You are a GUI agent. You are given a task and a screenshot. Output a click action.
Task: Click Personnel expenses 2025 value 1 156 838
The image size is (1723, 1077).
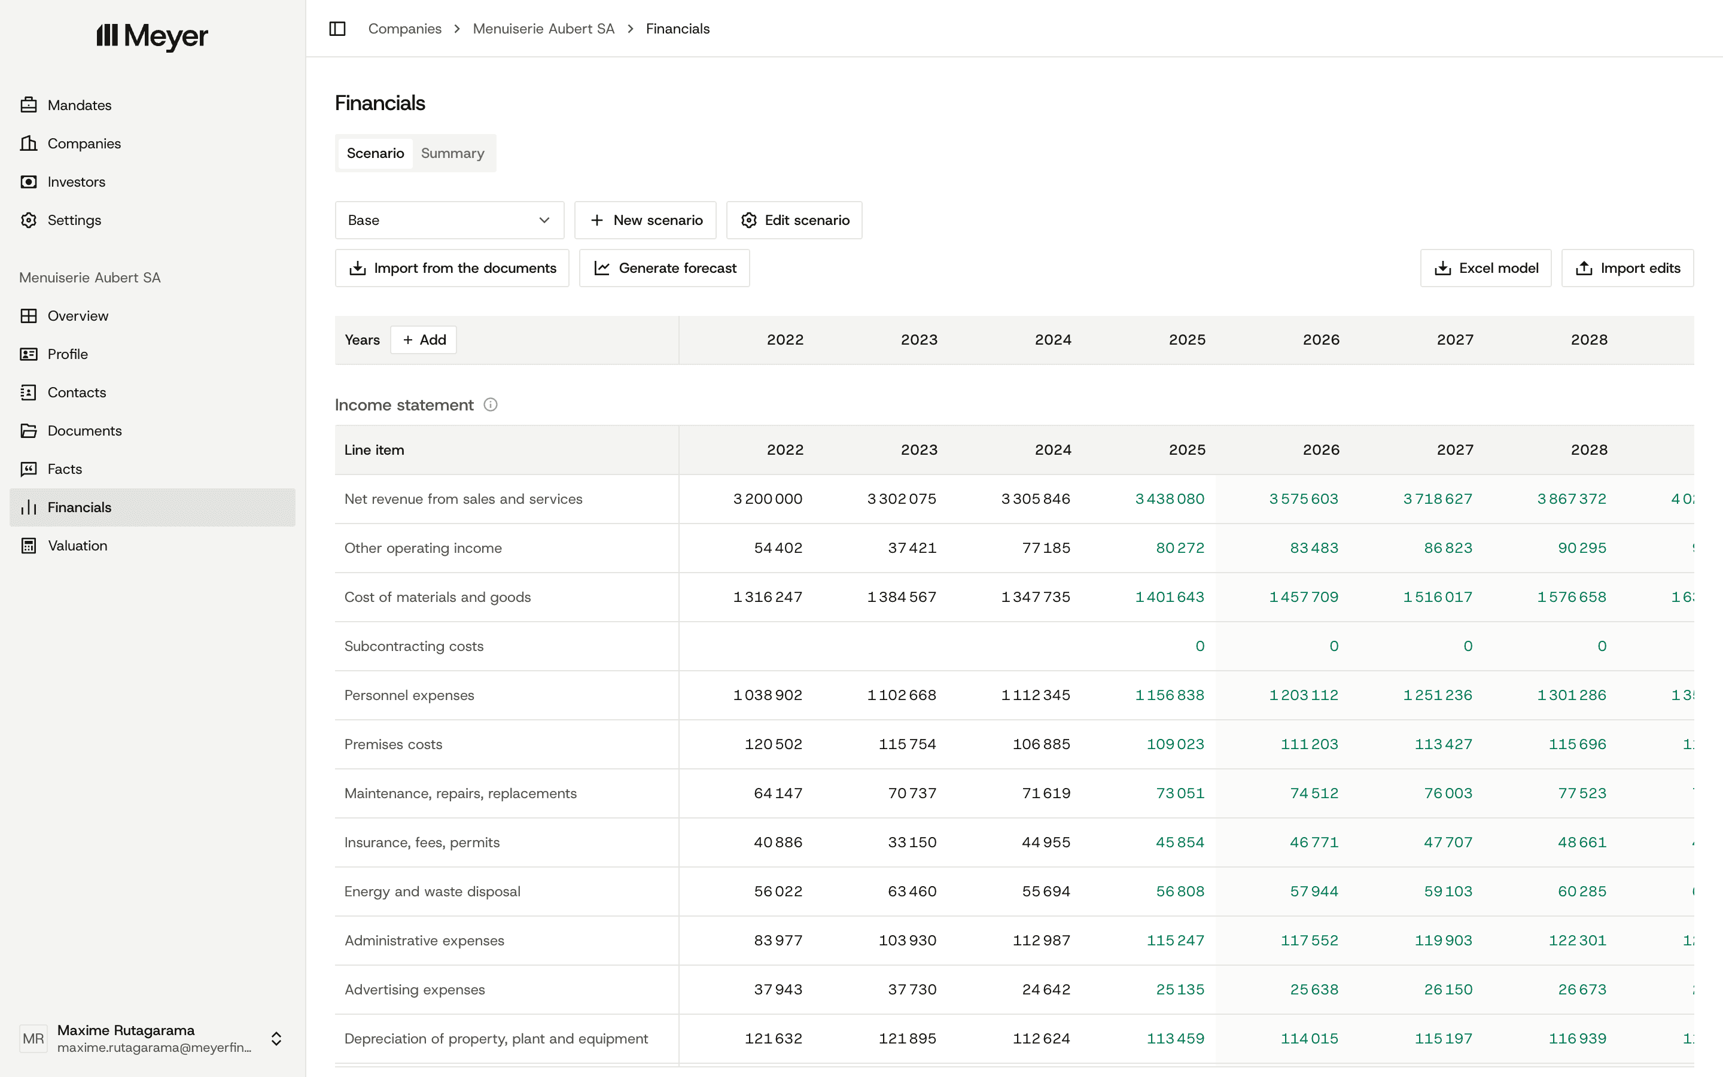tap(1170, 695)
